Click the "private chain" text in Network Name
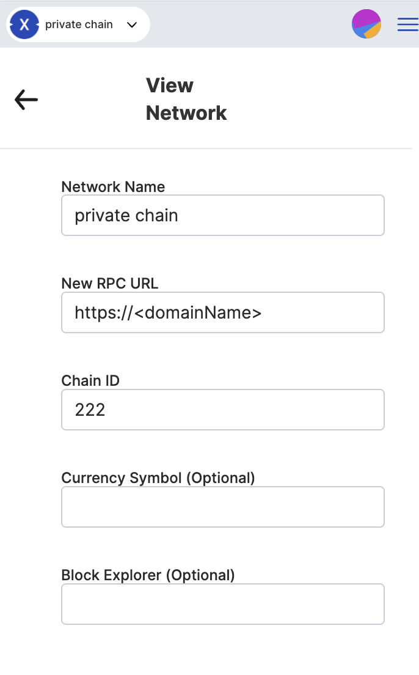This screenshot has width=419, height=675. coord(126,215)
